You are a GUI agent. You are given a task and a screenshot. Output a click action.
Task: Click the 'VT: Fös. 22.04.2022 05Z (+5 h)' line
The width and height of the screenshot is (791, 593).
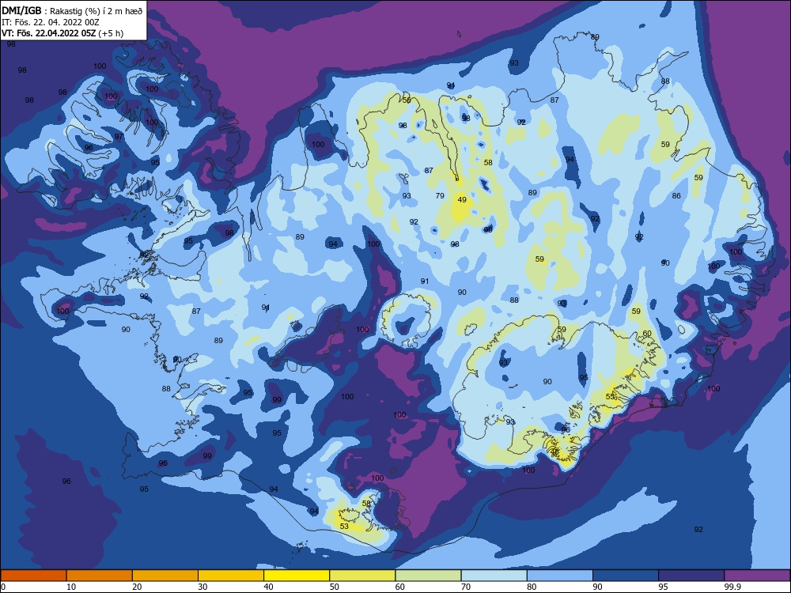click(62, 33)
